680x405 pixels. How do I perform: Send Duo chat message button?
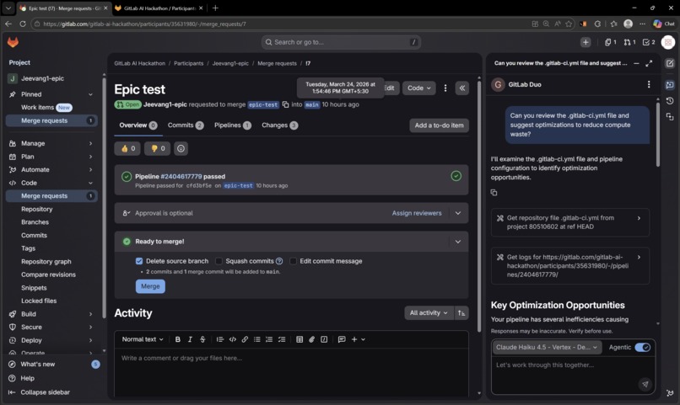[645, 384]
